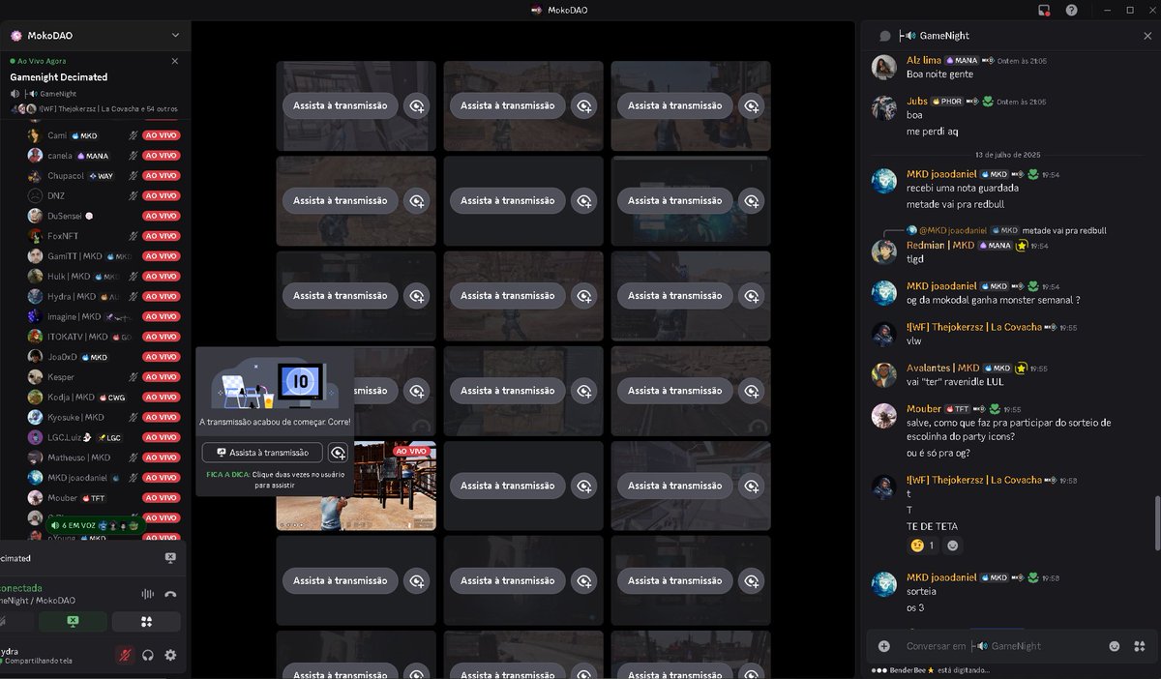1161x679 pixels.
Task: Dismiss the Ao Vivo Agora event banner
Action: (x=175, y=61)
